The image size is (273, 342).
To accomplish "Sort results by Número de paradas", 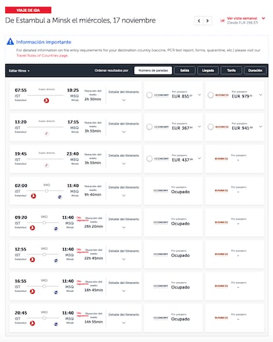I will click(153, 71).
